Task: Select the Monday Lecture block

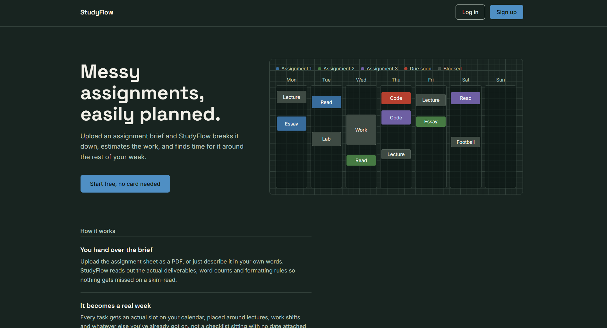Action: 291,97
